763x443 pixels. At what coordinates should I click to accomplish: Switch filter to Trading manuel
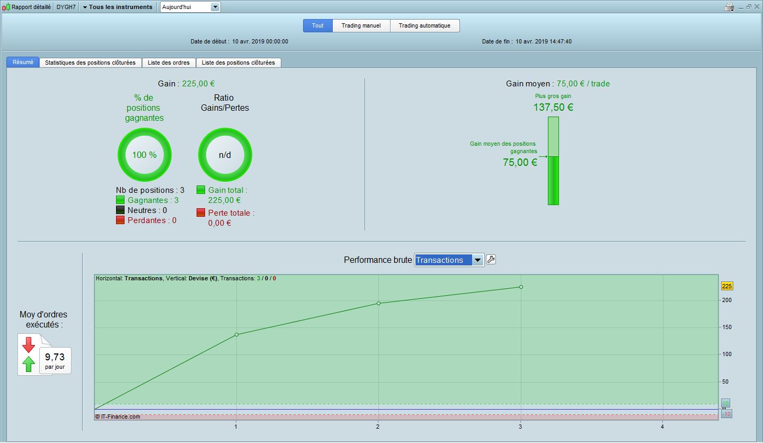(361, 25)
